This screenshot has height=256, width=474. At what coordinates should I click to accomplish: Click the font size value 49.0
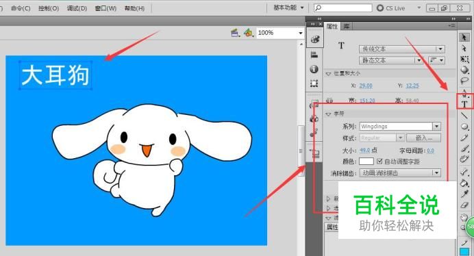(x=364, y=150)
